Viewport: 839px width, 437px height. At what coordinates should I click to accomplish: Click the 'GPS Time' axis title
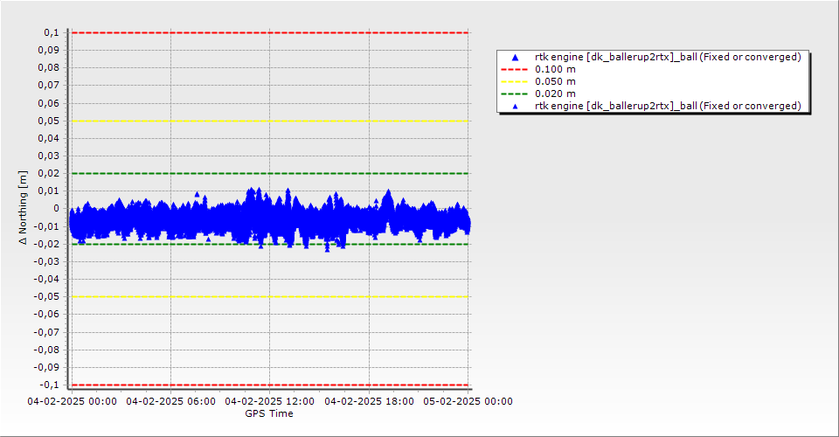coord(269,413)
